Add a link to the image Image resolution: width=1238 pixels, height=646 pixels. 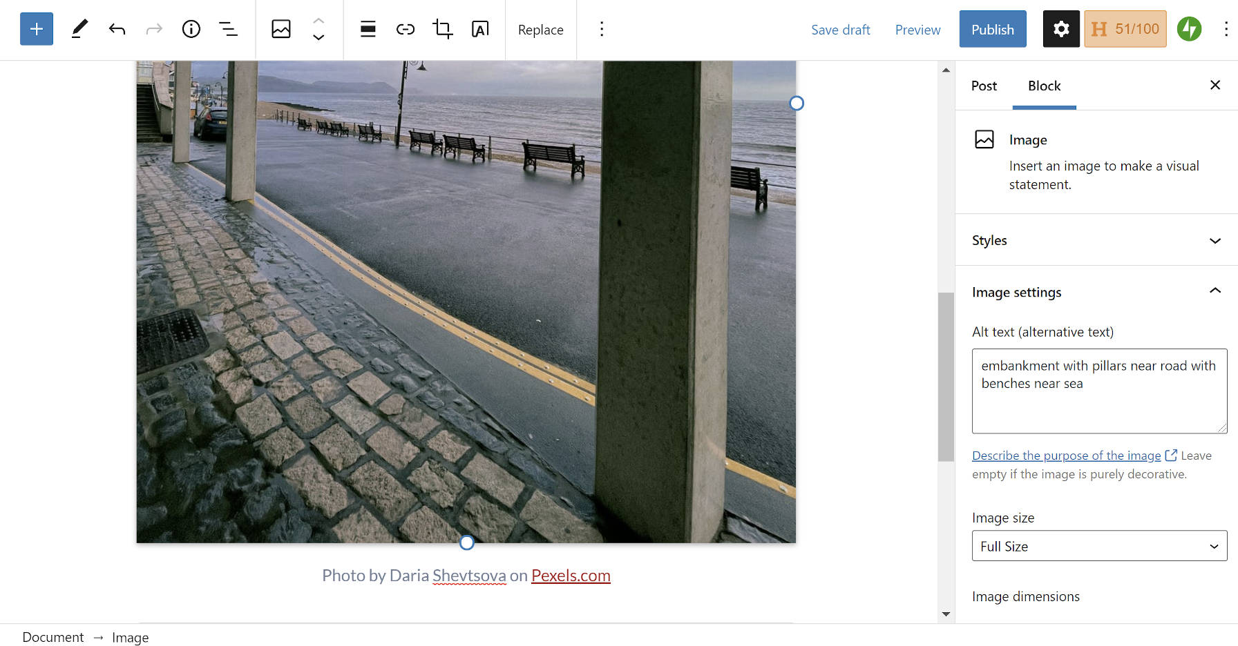click(x=405, y=29)
